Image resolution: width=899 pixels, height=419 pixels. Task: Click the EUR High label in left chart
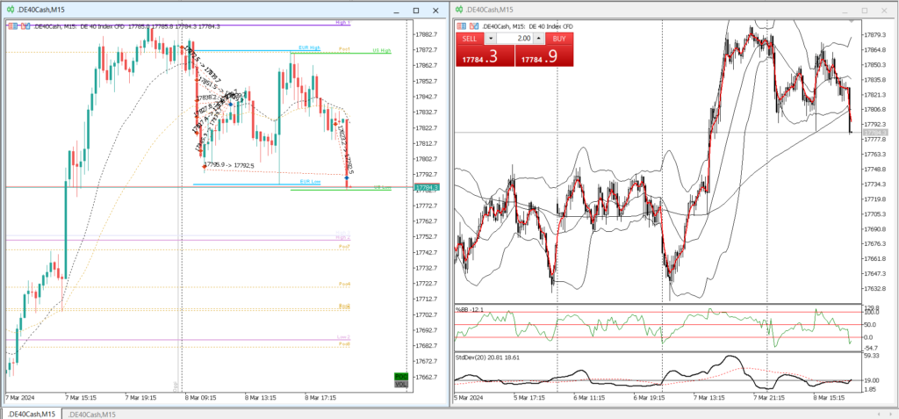pyautogui.click(x=309, y=48)
